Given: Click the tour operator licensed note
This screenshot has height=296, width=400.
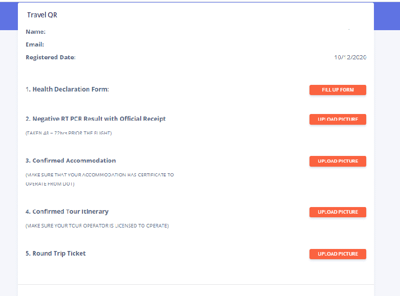Looking at the screenshot, I should [x=97, y=225].
